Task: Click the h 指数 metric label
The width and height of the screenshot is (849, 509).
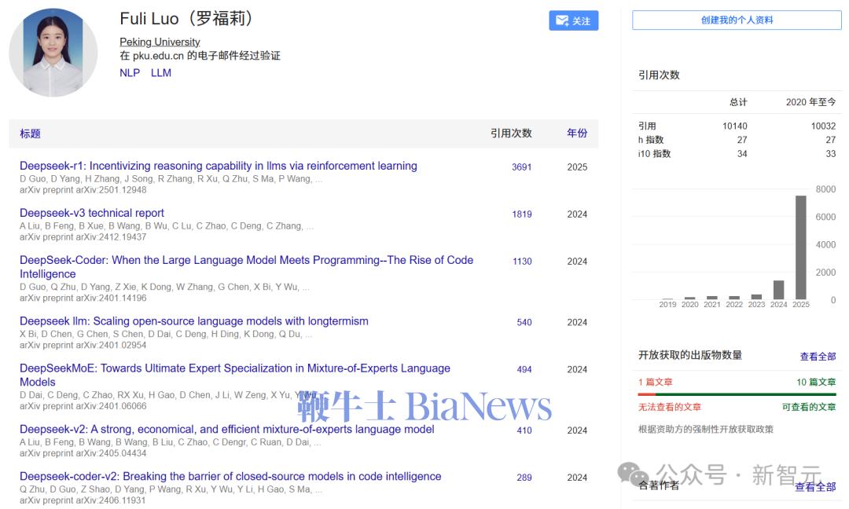Action: click(x=651, y=140)
